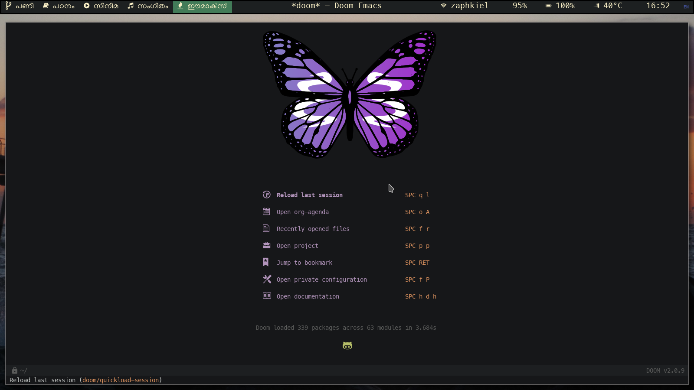The image size is (694, 390).
Task: Switch to the പണി workspace tab
Action: (x=20, y=6)
